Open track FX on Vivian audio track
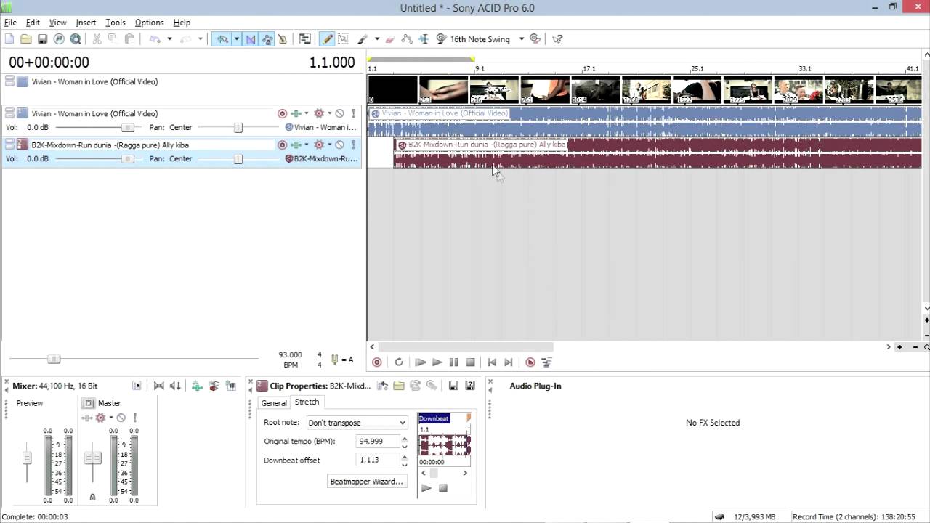Screen dimensions: 930x523 tap(319, 113)
